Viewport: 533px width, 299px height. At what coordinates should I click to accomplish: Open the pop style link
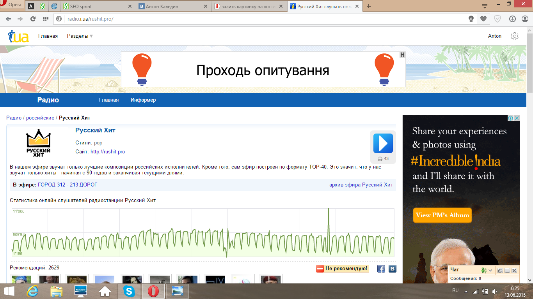[x=98, y=143]
